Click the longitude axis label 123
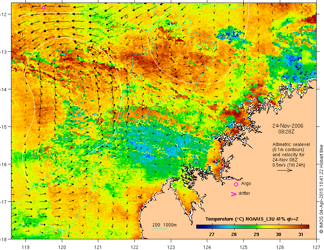The width and height of the screenshot is (324, 250). 171,247
